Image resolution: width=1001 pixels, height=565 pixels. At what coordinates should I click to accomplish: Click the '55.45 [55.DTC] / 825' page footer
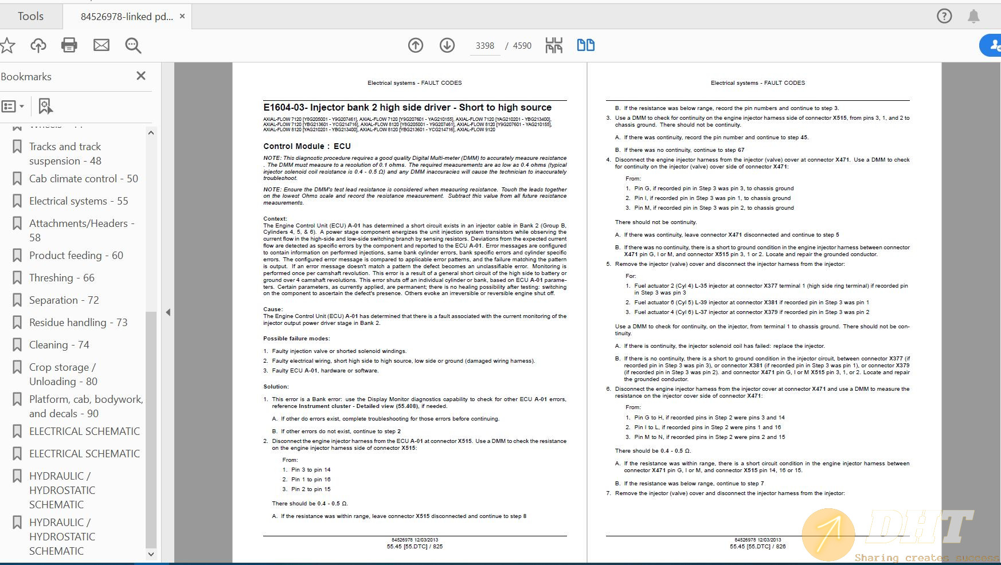coord(415,547)
